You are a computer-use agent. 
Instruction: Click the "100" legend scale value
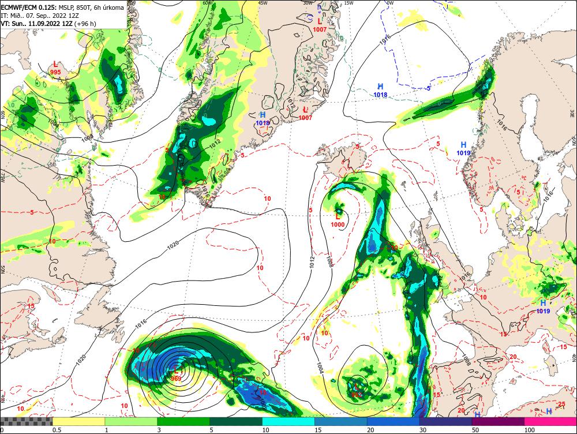(529, 430)
